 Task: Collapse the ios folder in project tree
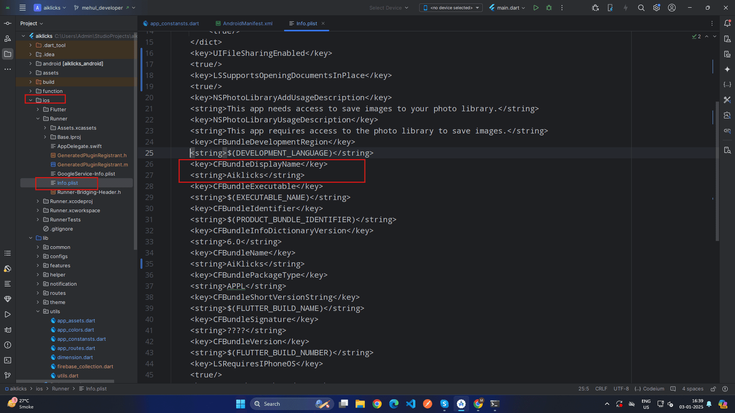[x=31, y=100]
